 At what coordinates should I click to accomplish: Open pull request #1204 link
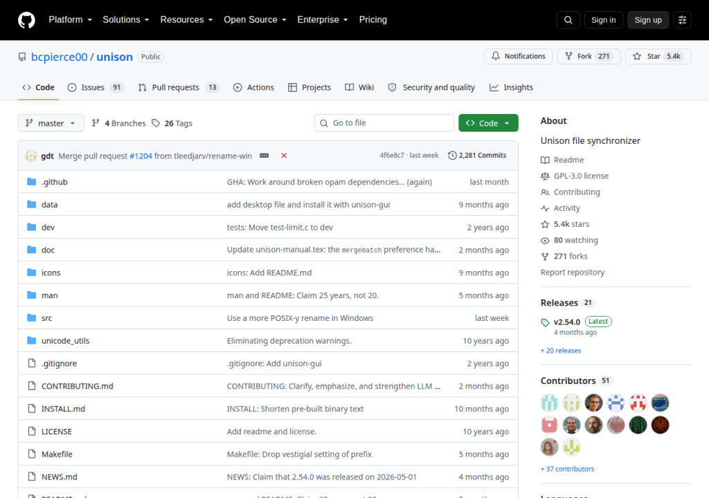coord(141,156)
